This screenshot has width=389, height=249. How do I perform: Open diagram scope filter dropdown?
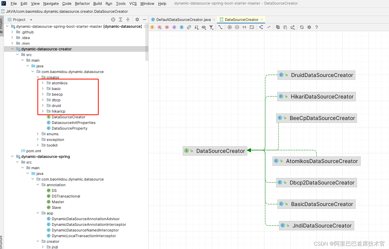coord(211,27)
